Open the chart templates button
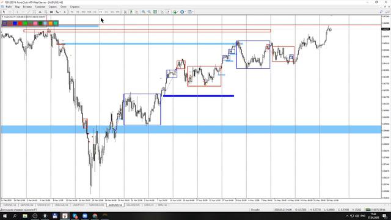Image resolution: width=391 pixels, height=220 pixels. pyautogui.click(x=190, y=12)
